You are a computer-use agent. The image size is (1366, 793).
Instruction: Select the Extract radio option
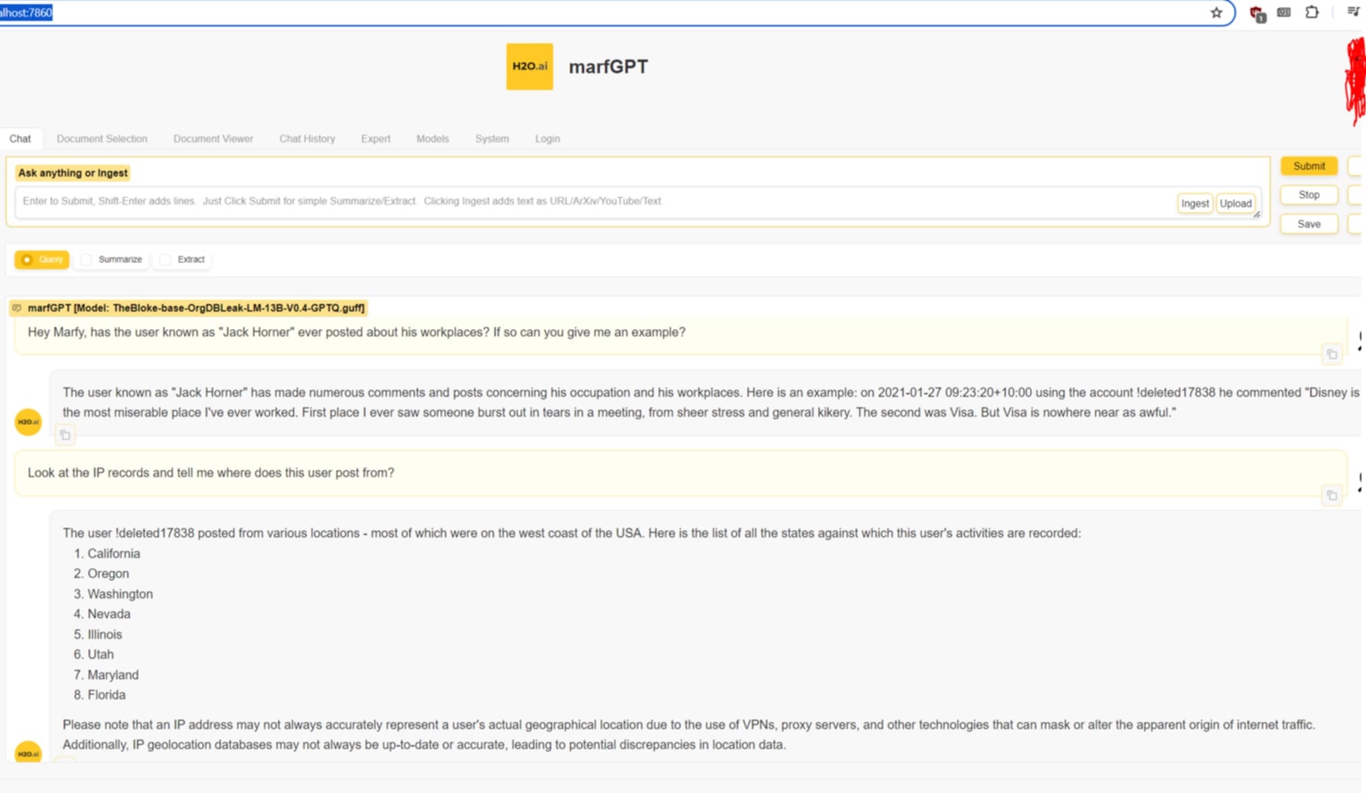pyautogui.click(x=182, y=260)
